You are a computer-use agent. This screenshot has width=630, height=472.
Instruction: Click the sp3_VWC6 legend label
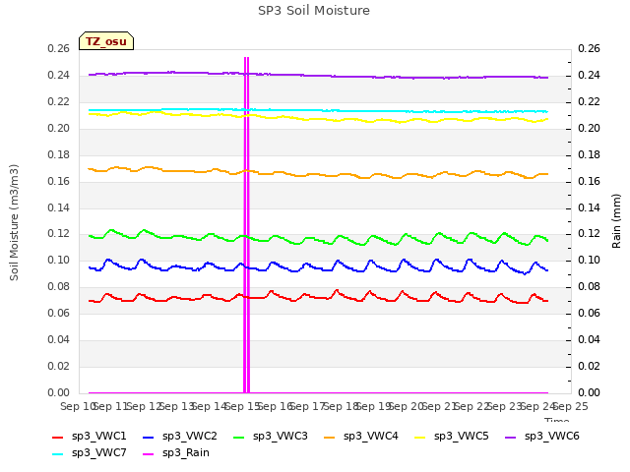(x=551, y=437)
